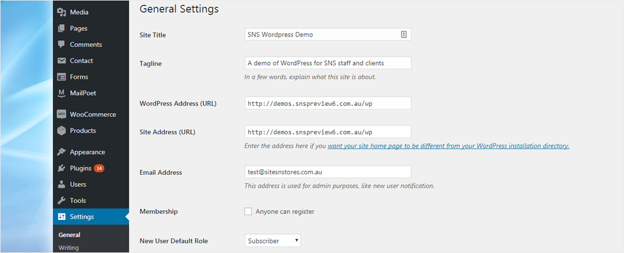Image resolution: width=624 pixels, height=253 pixels.
Task: Open the Settings menu item
Action: pos(82,217)
